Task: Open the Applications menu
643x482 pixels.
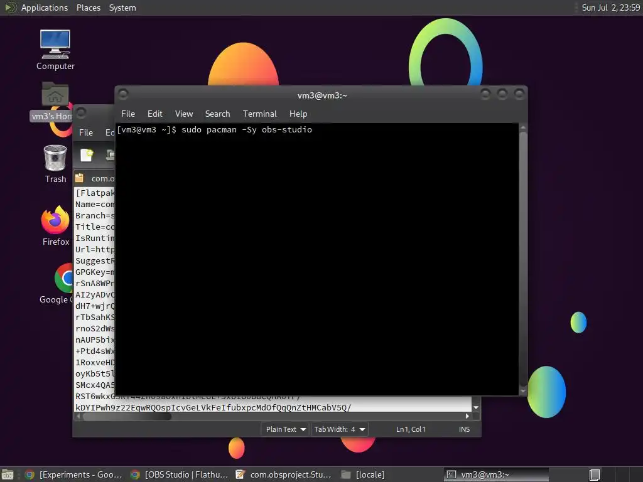Action: [x=45, y=8]
